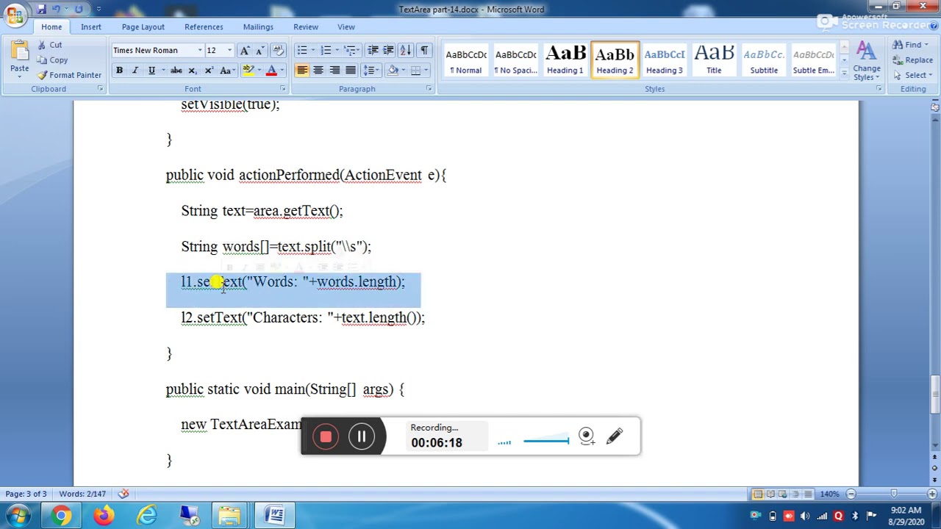Toggle subscript formatting
This screenshot has height=529, width=941.
point(193,71)
